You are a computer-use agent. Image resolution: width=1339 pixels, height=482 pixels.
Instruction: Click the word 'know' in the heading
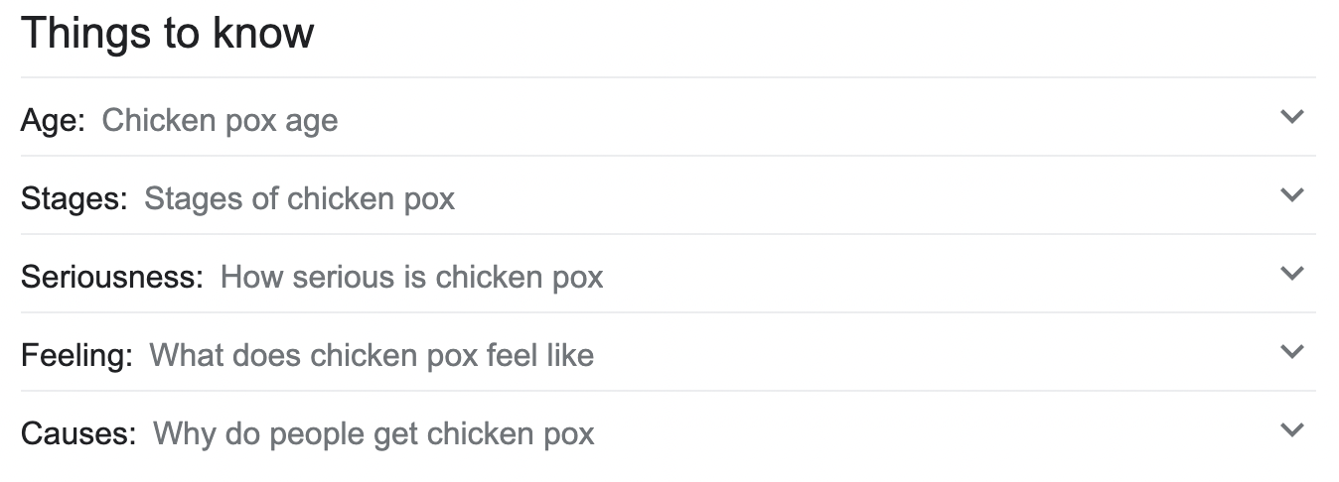[x=262, y=34]
